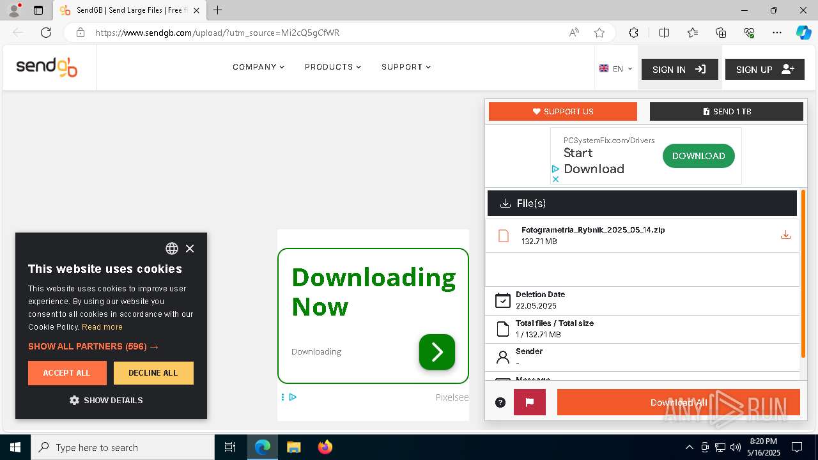
Task: Click the red report flag button
Action: (x=530, y=402)
